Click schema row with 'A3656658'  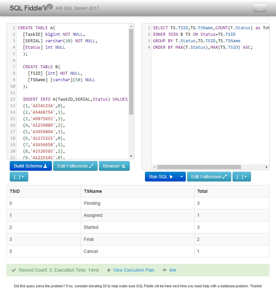tap(44, 145)
